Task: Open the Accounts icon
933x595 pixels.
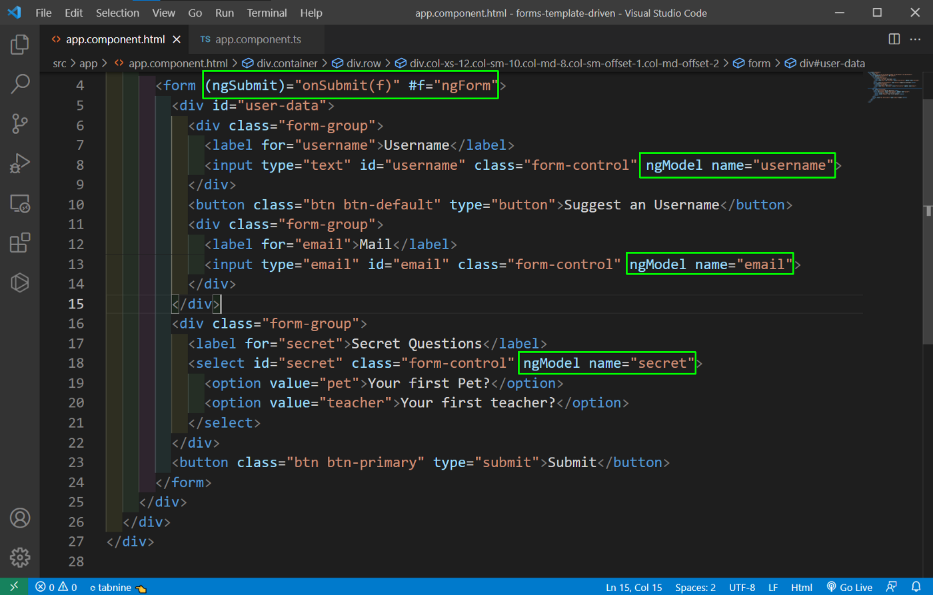Action: coord(20,518)
